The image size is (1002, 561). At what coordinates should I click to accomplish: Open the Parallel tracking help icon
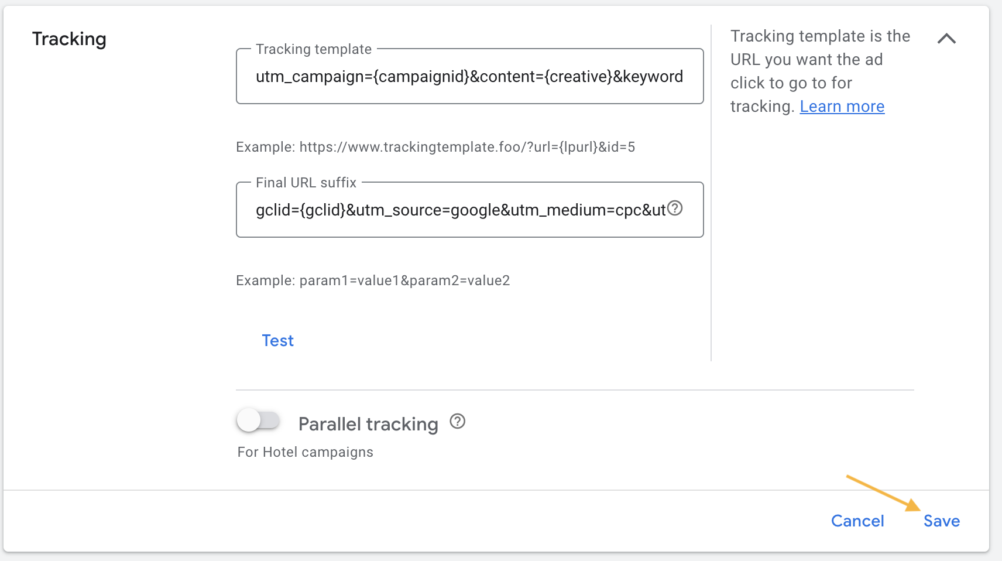point(458,422)
